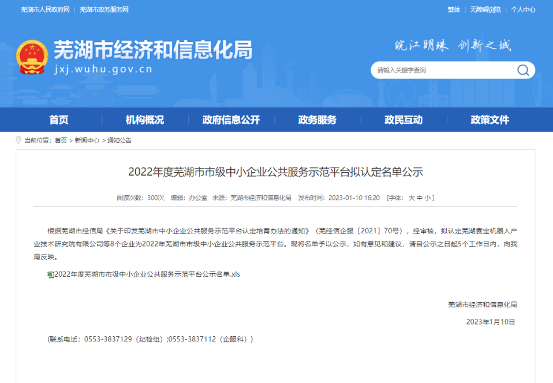The width and height of the screenshot is (553, 383).
Task: Open the 芜湖市政务服务网 top link
Action: (x=104, y=10)
